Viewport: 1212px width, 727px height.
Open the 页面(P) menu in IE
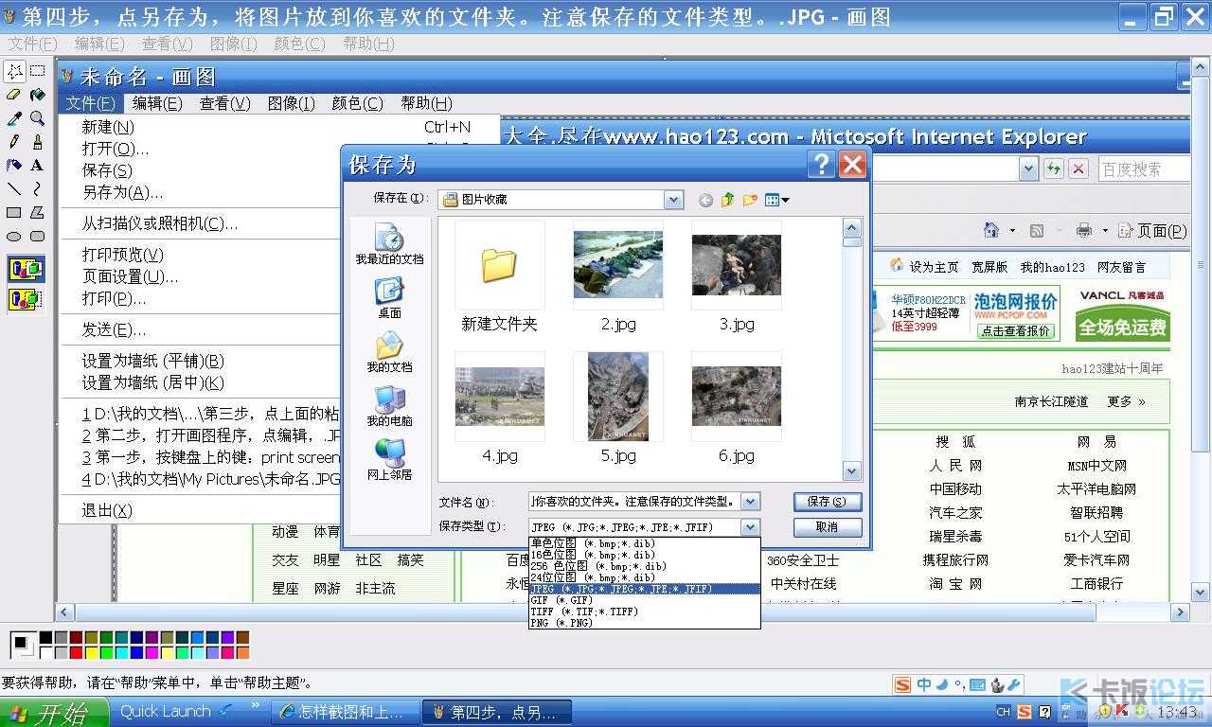coord(1152,230)
